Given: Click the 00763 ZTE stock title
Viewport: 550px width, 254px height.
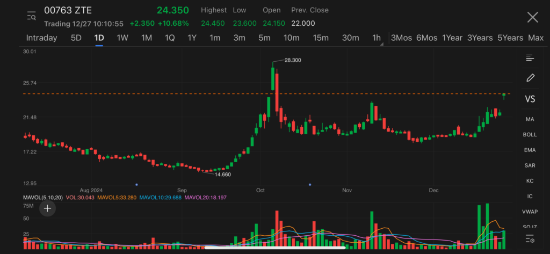Looking at the screenshot, I should coord(68,11).
